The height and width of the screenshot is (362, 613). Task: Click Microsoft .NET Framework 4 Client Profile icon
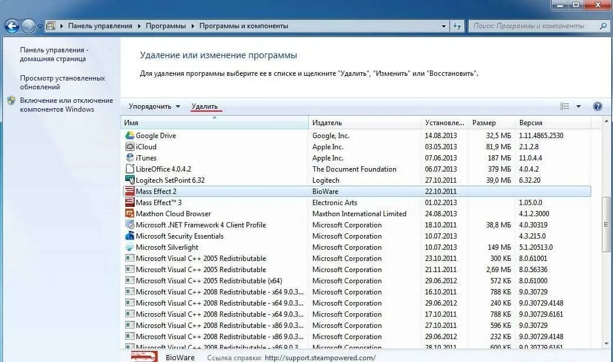point(130,224)
